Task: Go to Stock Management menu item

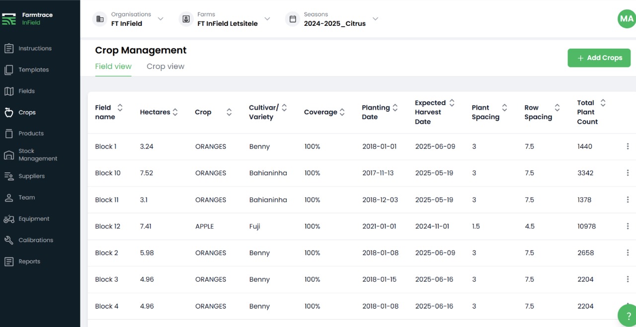Action: tap(38, 155)
